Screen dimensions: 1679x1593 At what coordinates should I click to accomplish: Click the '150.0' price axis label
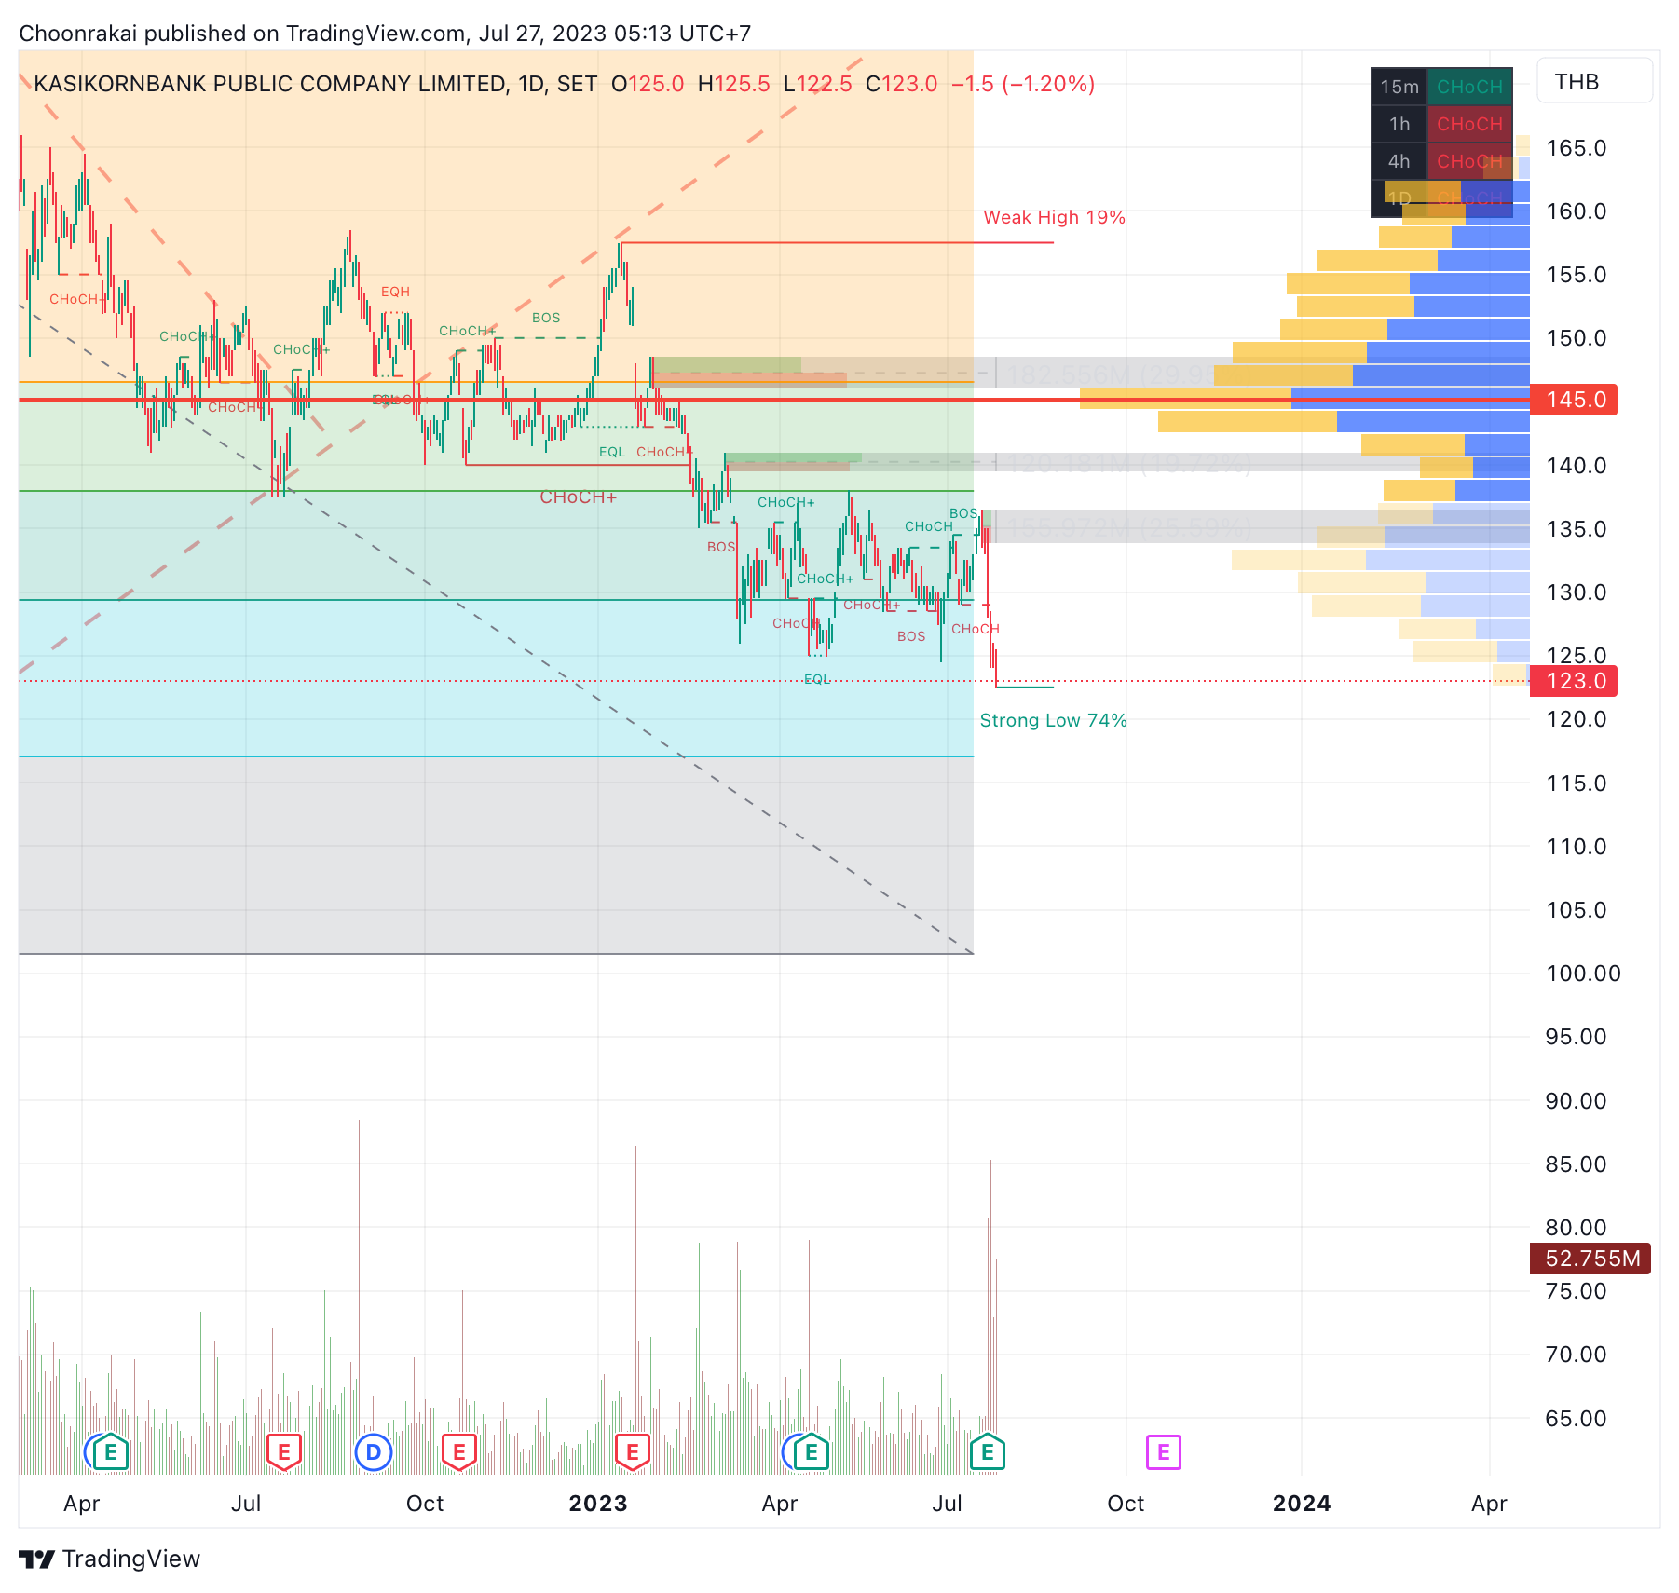pos(1577,338)
